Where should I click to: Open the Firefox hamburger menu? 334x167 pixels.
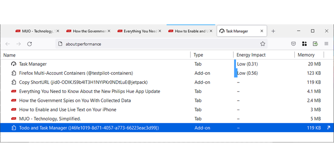click(x=326, y=44)
